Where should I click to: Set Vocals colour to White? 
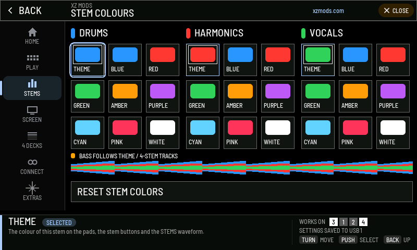click(x=393, y=133)
